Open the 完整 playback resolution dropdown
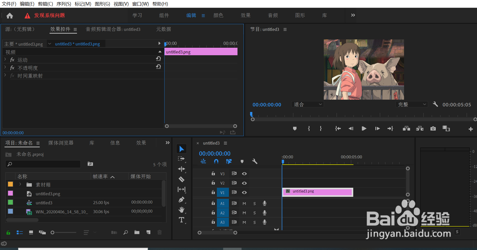Screen dimensions: 477x250 [412, 104]
